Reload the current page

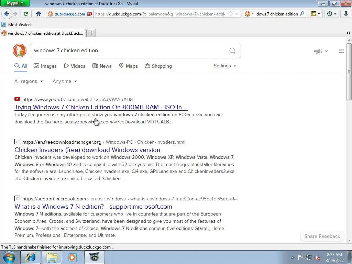click(26, 14)
